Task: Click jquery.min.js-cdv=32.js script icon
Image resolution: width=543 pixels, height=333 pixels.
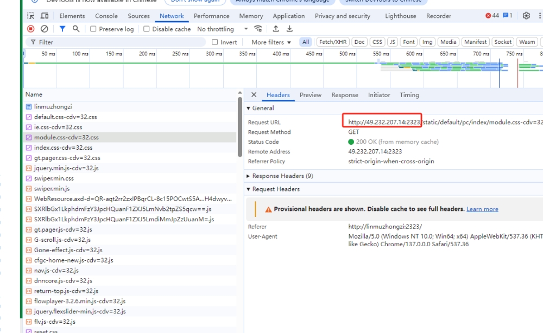Action: 29,168
